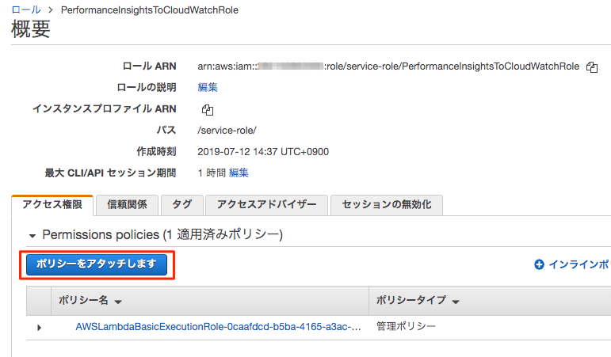Click the 1 時間 session duration value
Viewport: 611px width, 357px height.
(x=212, y=173)
